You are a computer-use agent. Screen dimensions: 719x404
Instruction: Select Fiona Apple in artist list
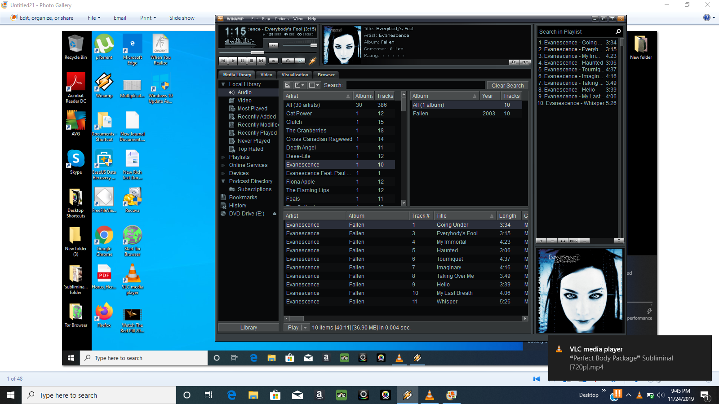pos(339,182)
